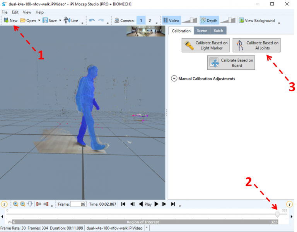This screenshot has width=297, height=232.
Task: Select camera 2 view
Action: pos(150,20)
